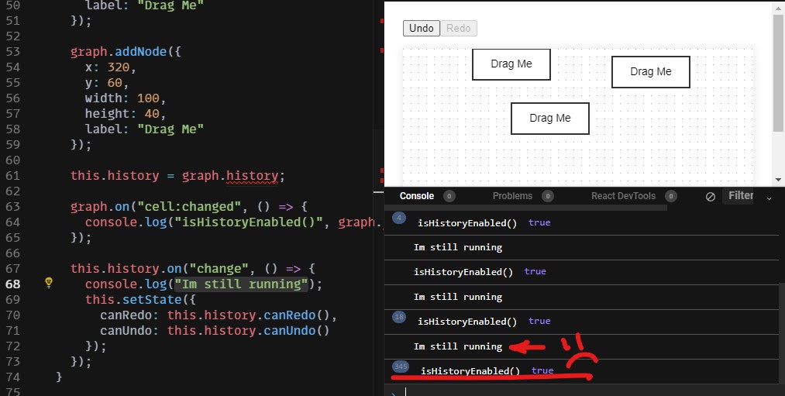Click the Undo button in the preview
Image resolution: width=785 pixels, height=396 pixels.
421,28
